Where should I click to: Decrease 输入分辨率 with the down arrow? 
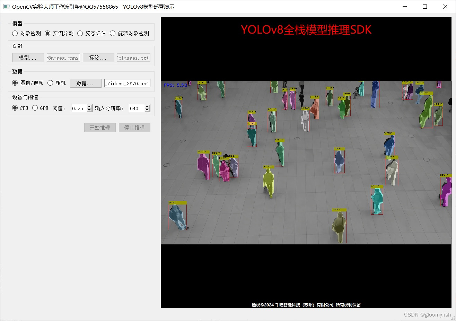pyautogui.click(x=147, y=110)
